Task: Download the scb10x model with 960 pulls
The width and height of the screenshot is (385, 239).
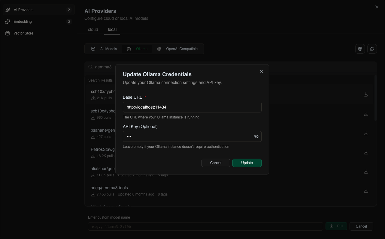Action: [366, 114]
